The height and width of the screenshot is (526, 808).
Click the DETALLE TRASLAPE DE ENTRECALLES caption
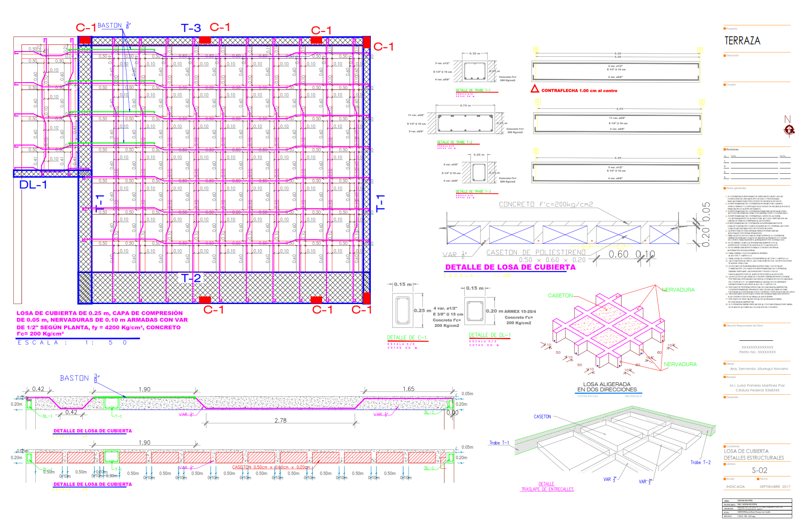pyautogui.click(x=547, y=486)
